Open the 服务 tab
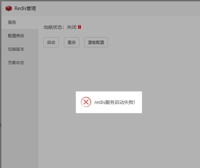200x168 pixels. [20, 22]
